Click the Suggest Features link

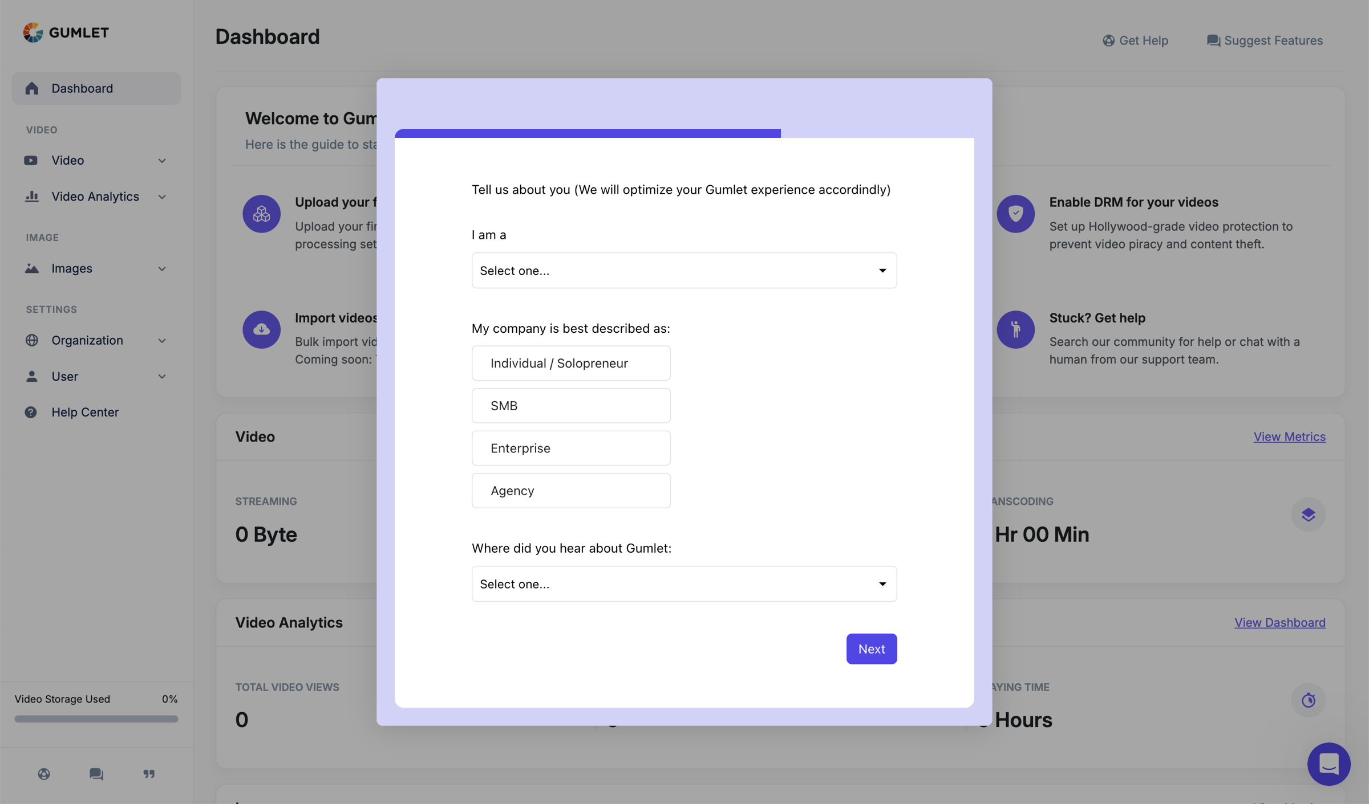click(x=1265, y=40)
